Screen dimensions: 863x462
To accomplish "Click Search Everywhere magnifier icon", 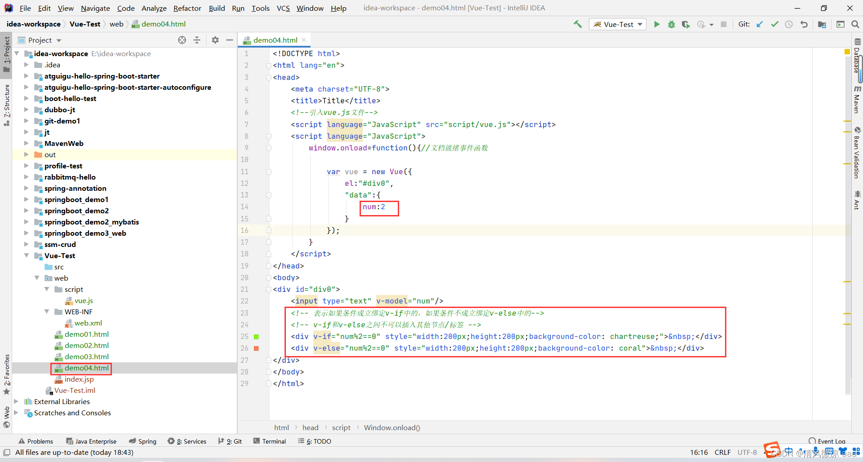I will 855,24.
